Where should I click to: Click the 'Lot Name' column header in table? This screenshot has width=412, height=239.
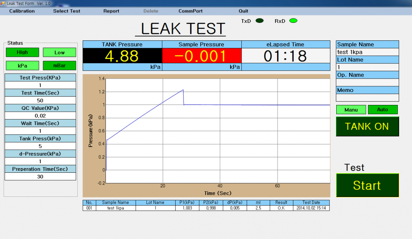[155, 202]
